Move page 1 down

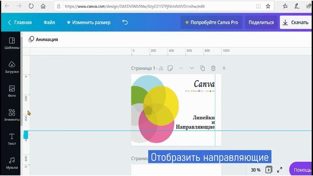click(192, 68)
